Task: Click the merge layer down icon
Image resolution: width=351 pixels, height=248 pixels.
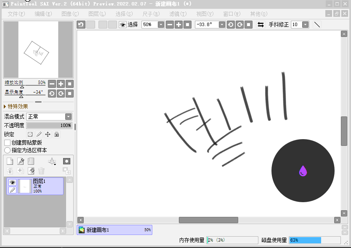Action: pos(10,171)
